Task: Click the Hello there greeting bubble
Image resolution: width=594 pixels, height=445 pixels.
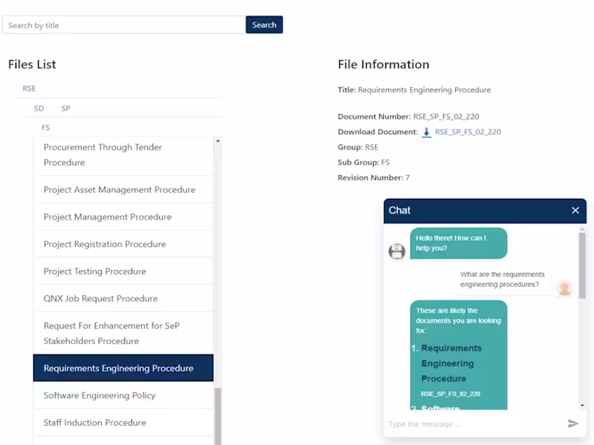Action: (x=458, y=243)
